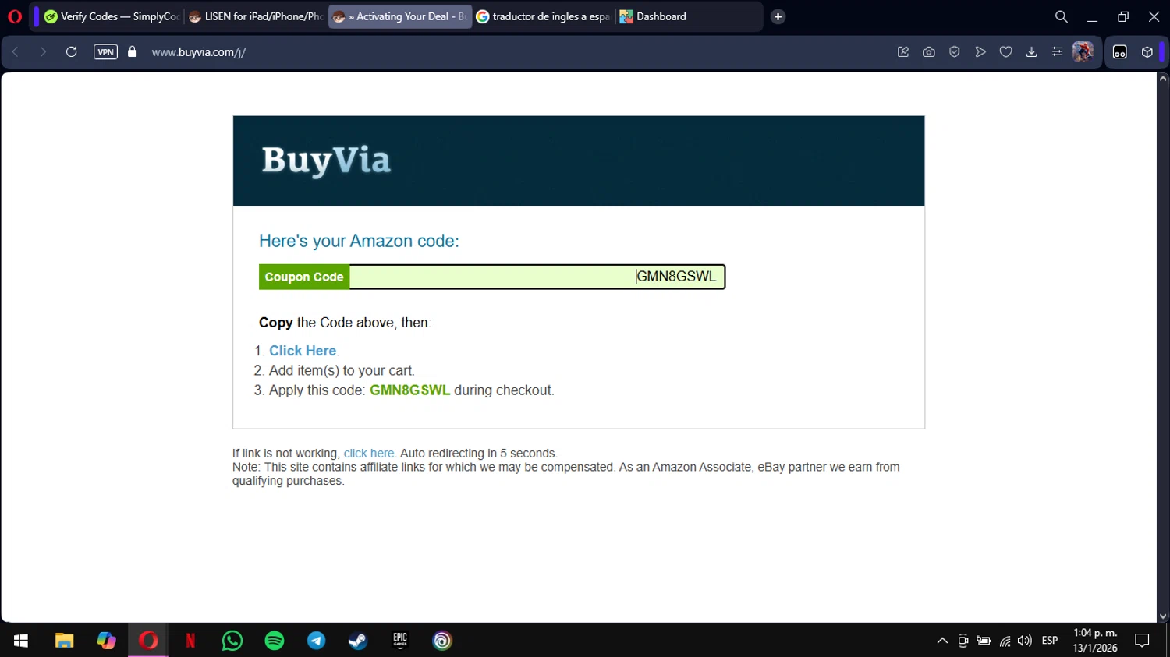Open the clock showing 1:04 p. m.
Screen dimensions: 1170x657
[1095, 641]
